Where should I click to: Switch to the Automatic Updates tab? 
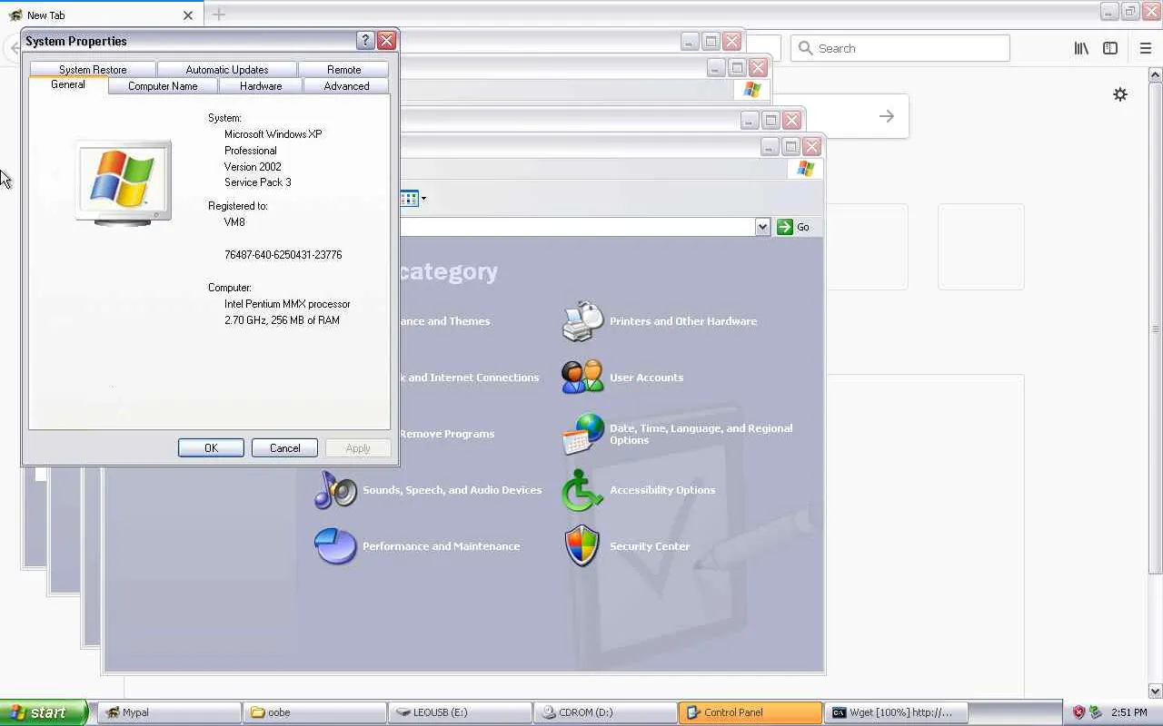227,70
